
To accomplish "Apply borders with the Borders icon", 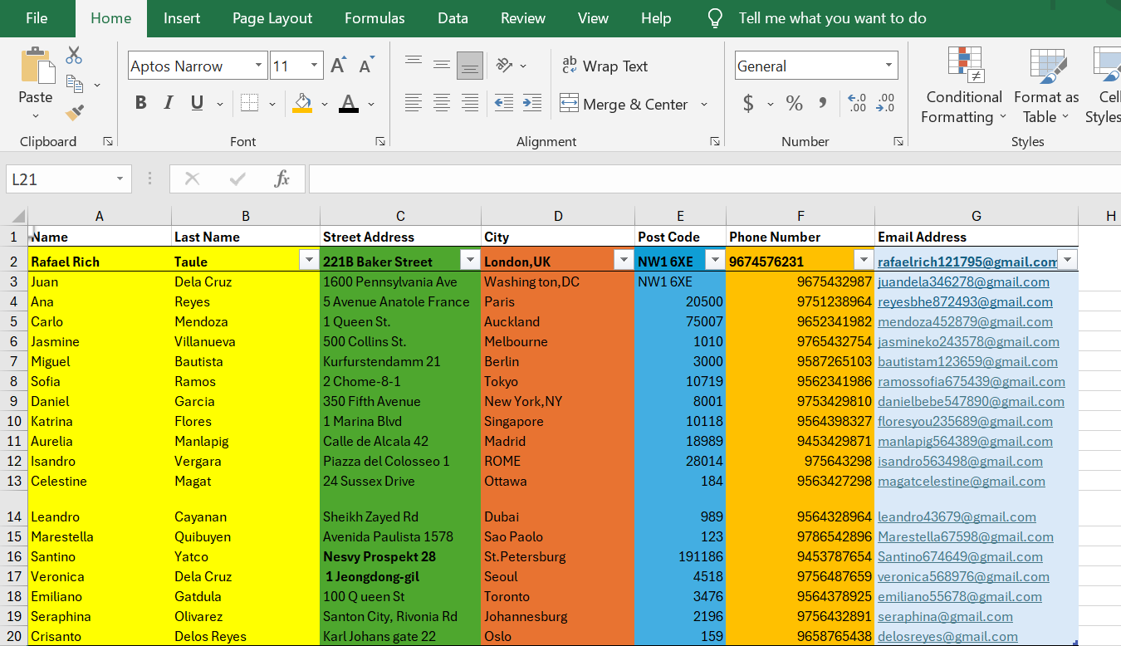I will tap(249, 103).
